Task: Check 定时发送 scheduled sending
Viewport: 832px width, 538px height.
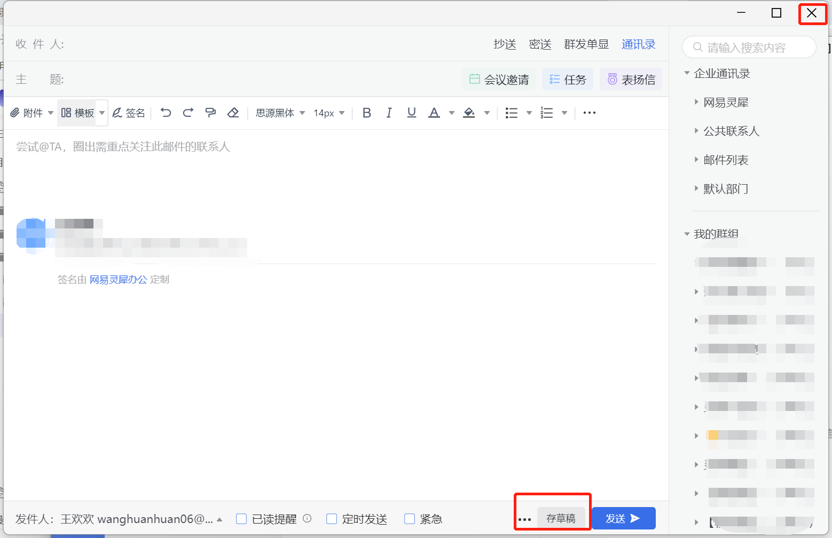Action: [332, 518]
